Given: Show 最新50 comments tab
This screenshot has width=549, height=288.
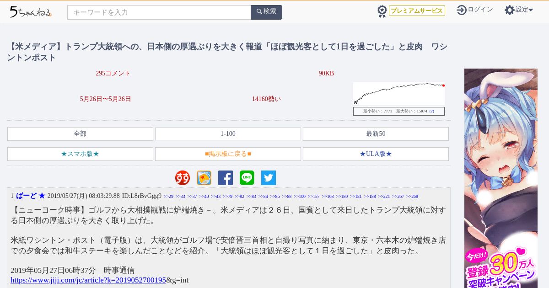Looking at the screenshot, I should point(376,134).
